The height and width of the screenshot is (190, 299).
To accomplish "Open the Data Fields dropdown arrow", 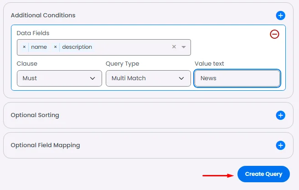I will point(184,47).
